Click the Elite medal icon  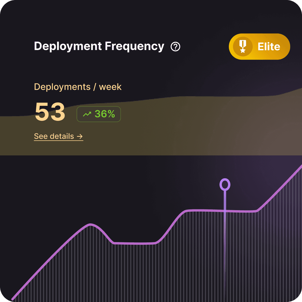click(x=243, y=47)
